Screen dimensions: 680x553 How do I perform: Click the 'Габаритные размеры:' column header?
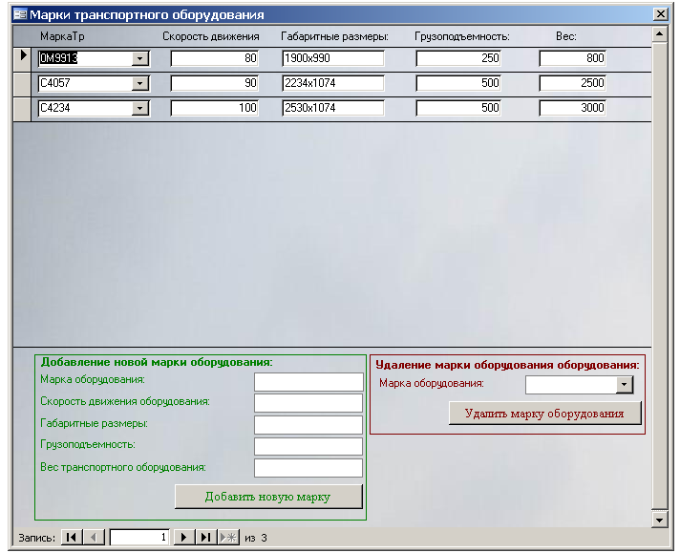pos(334,36)
